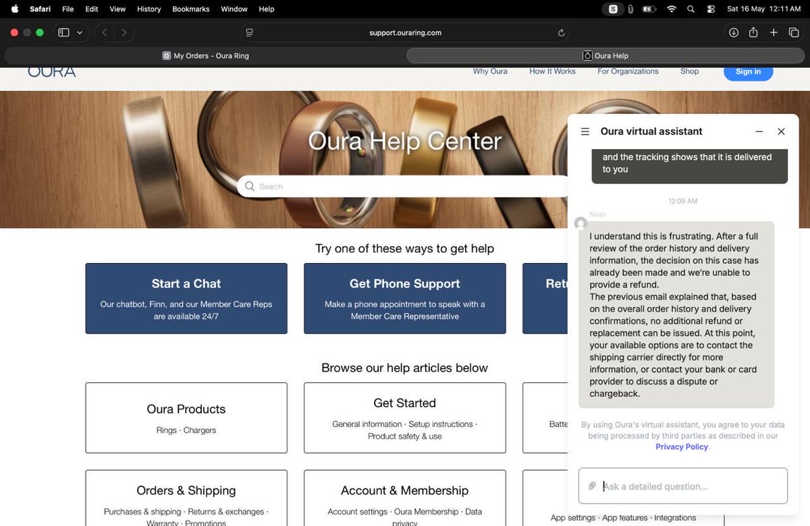The width and height of the screenshot is (810, 526).
Task: Open the Window menu
Action: (x=234, y=9)
